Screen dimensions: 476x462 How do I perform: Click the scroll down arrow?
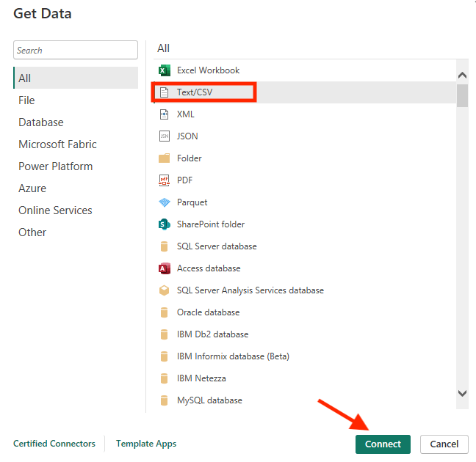click(462, 394)
